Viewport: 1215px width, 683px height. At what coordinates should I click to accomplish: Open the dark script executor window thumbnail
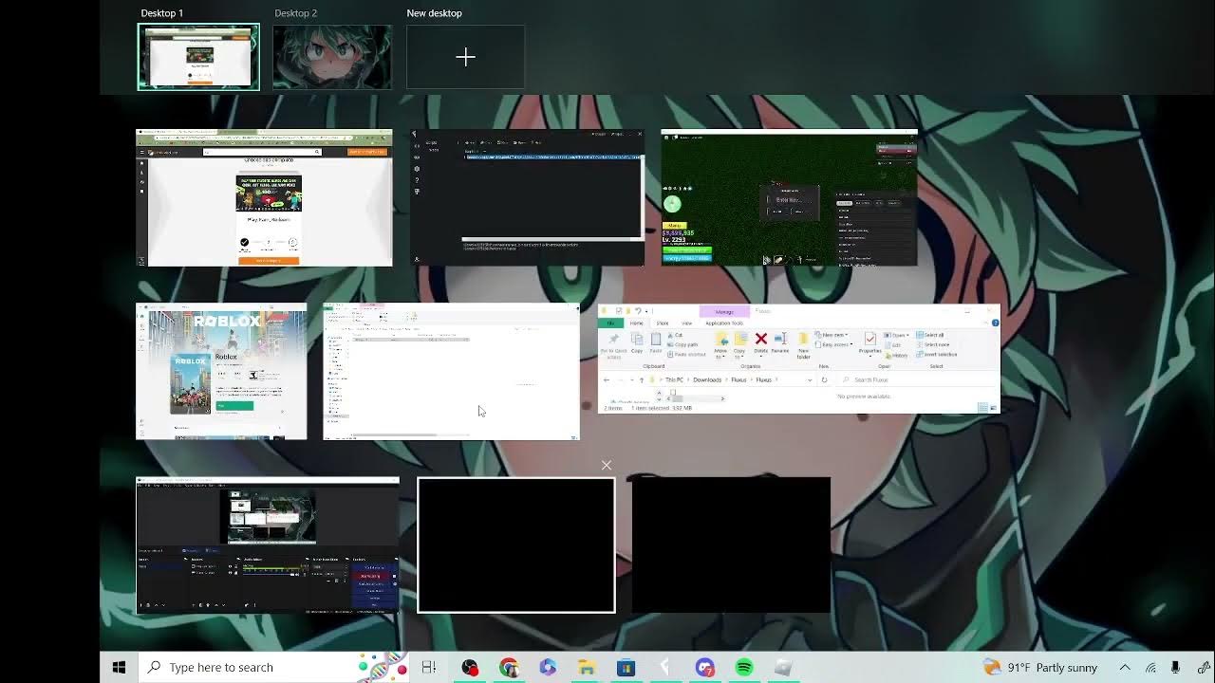pos(527,197)
